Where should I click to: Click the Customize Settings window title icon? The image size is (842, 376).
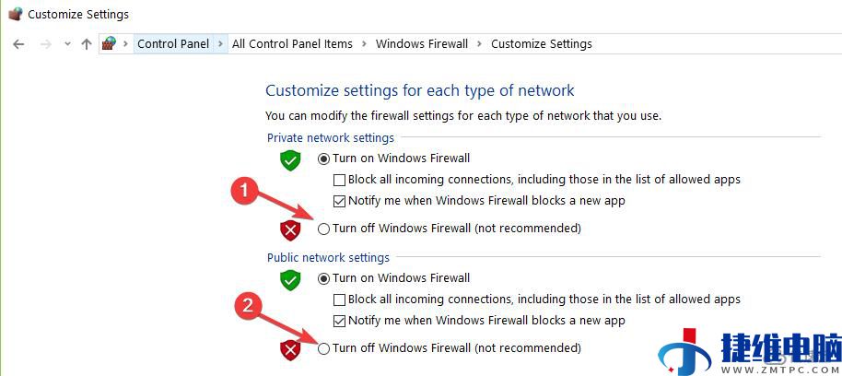tap(15, 14)
